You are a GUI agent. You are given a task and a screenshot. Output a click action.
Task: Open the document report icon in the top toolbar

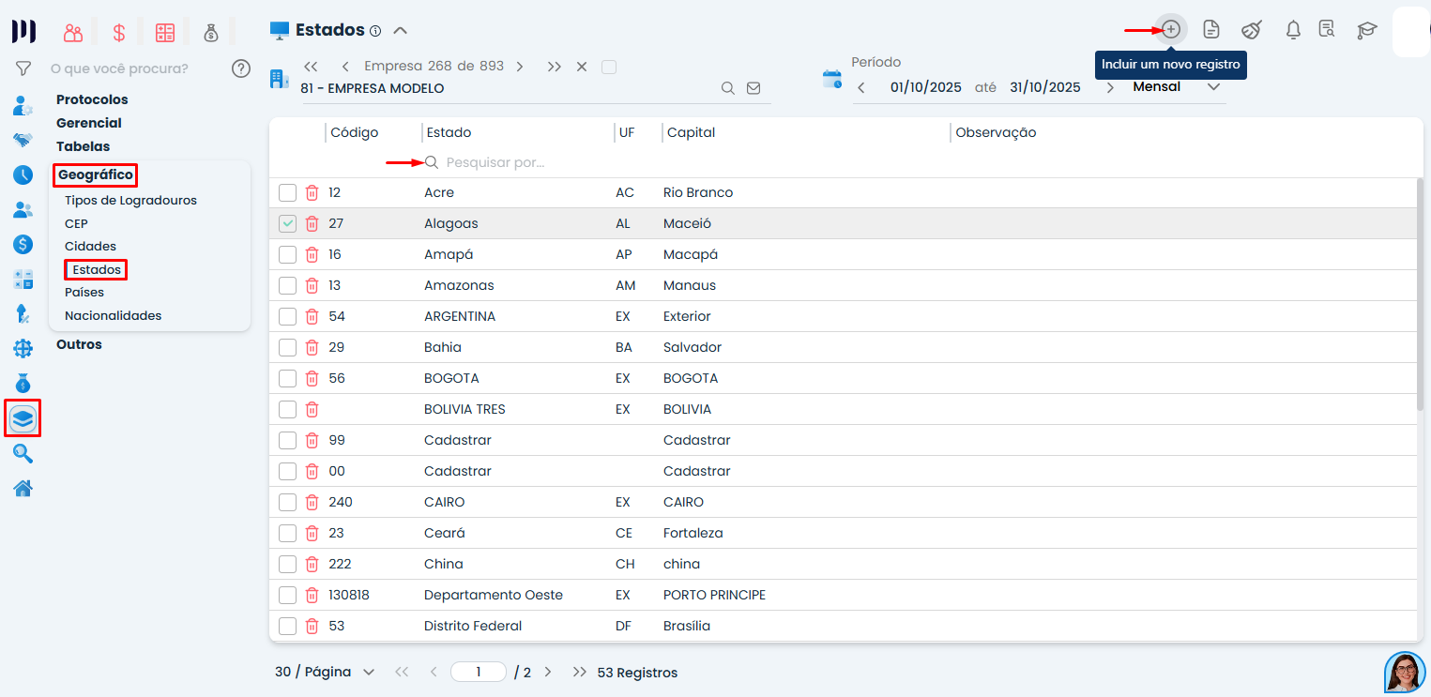[x=1211, y=29]
